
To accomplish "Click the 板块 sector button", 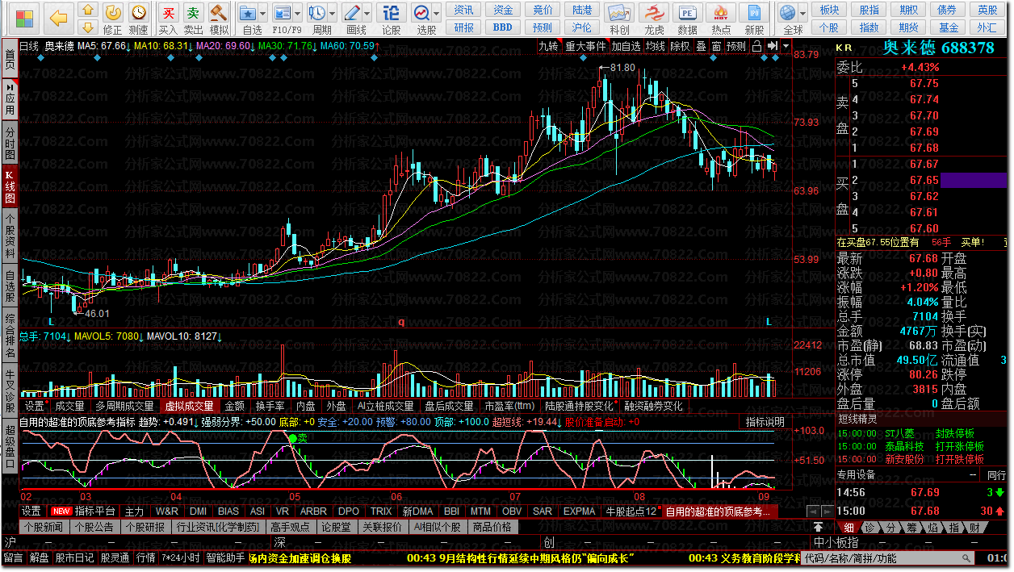I will click(829, 10).
